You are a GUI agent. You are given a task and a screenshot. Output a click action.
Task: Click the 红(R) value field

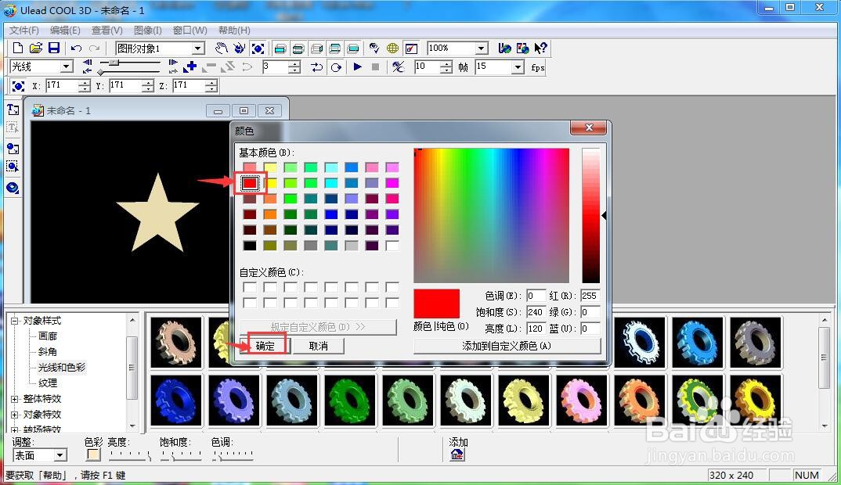click(590, 296)
